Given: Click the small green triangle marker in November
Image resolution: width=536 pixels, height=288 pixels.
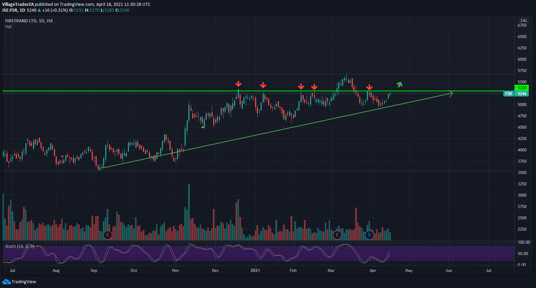Looking at the screenshot, I should coord(203,127).
